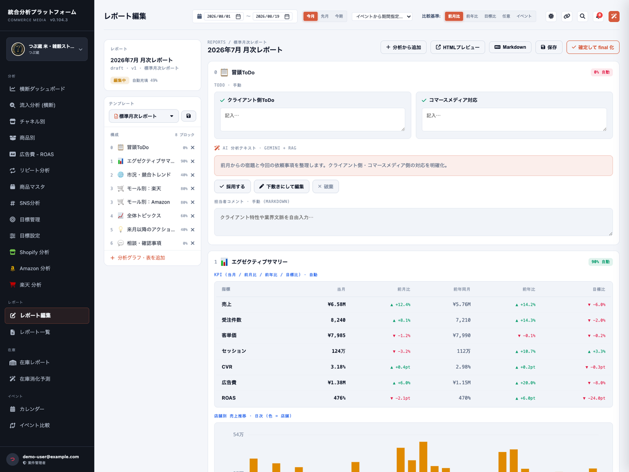
Task: Click REPORTS breadcrumb link
Action: [x=216, y=42]
